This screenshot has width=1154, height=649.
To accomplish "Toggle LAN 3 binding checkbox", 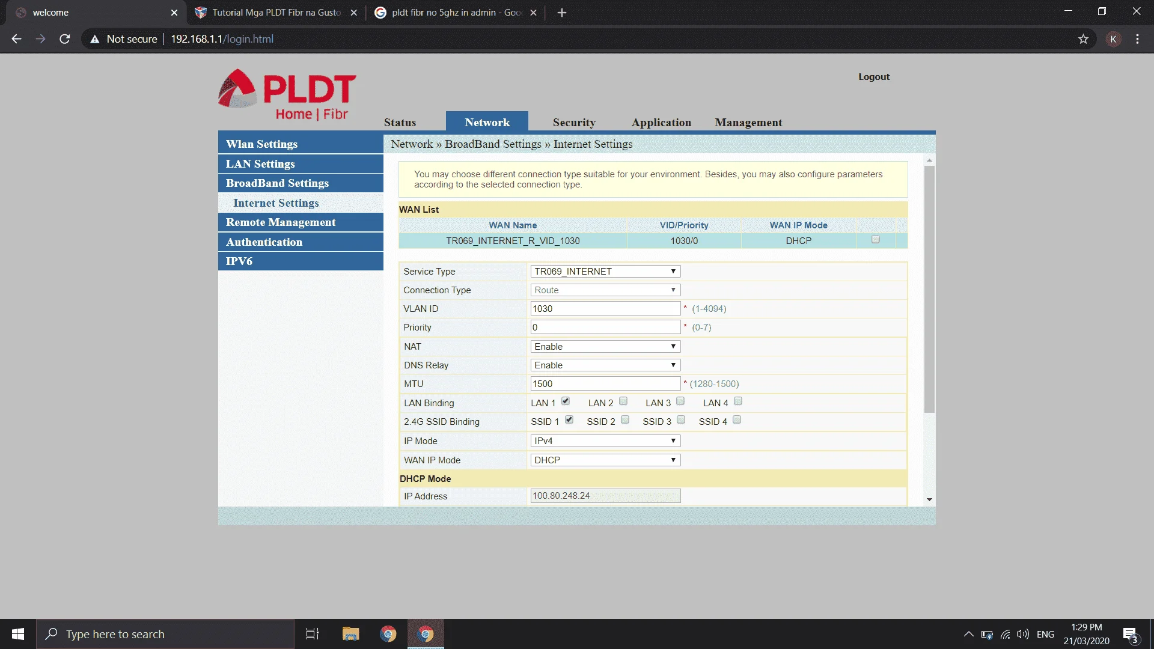I will coord(680,401).
